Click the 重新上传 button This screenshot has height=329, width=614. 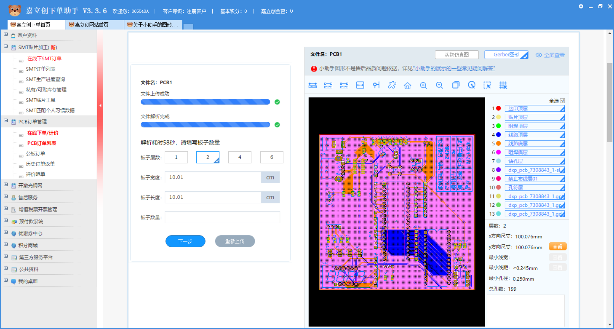(x=235, y=241)
